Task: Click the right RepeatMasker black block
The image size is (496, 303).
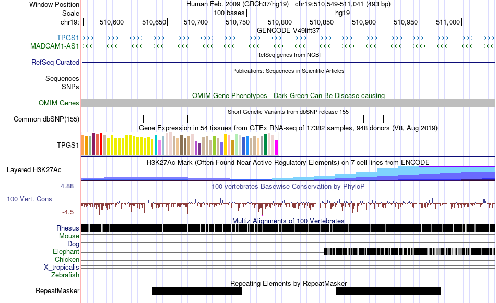Action: coord(388,290)
